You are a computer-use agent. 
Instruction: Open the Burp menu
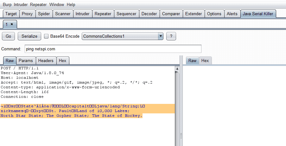(7, 5)
